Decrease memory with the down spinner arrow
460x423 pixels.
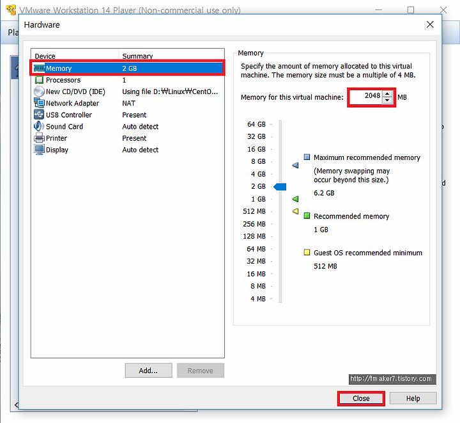point(387,100)
